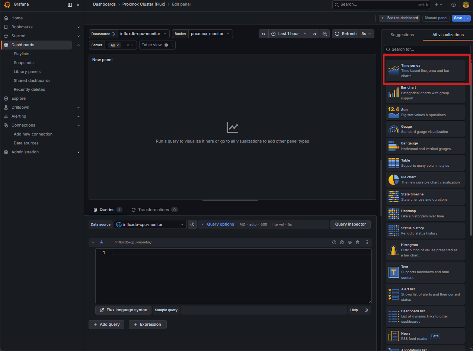Shift time range forward
The width and height of the screenshot is (473, 351).
[x=315, y=34]
